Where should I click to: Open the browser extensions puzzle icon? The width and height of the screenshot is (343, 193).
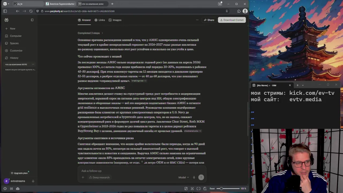[x=239, y=11]
